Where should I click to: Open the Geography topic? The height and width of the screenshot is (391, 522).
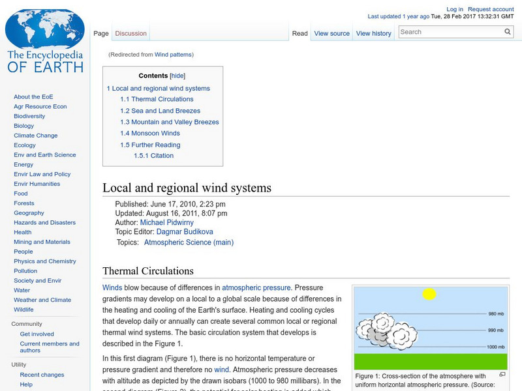click(x=29, y=213)
